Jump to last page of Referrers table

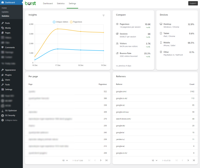[194, 160]
